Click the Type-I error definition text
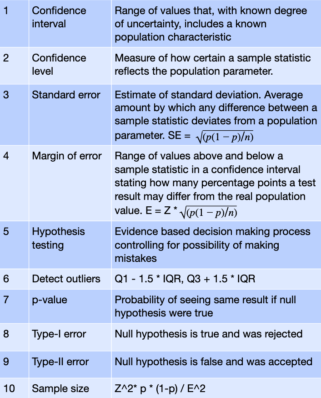 click(x=209, y=334)
